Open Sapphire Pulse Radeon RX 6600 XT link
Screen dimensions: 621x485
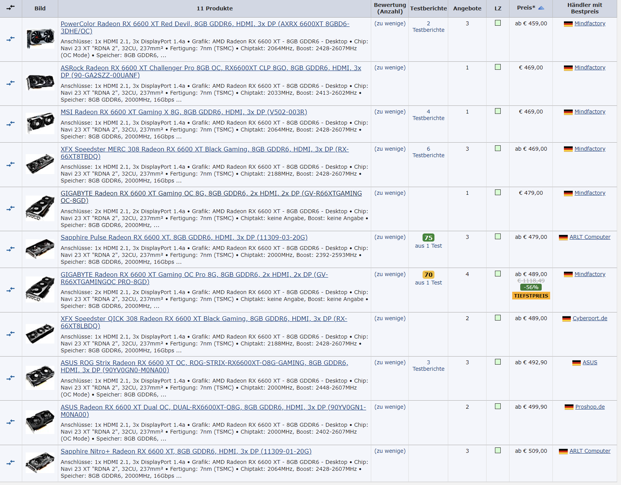(184, 237)
